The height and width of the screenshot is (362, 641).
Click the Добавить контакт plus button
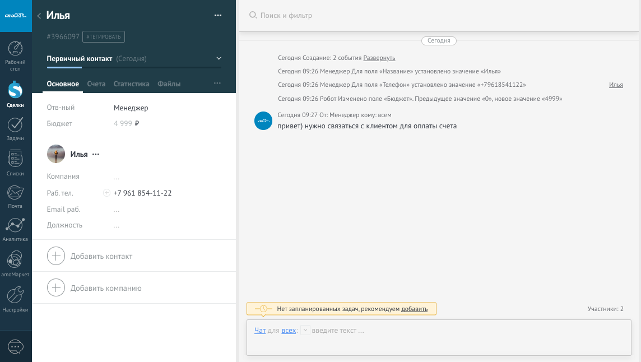56,256
